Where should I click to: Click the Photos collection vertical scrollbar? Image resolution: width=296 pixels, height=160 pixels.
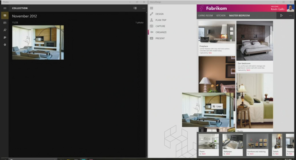(147, 85)
